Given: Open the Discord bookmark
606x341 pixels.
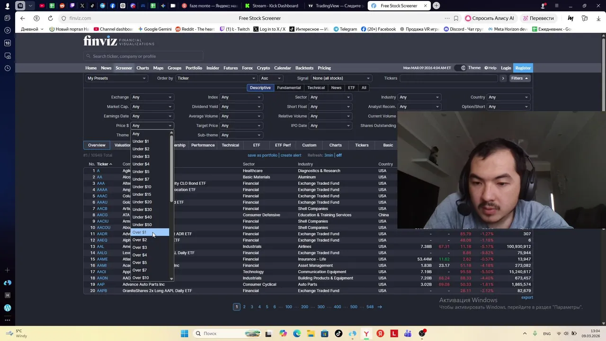Looking at the screenshot, I should [463, 29].
